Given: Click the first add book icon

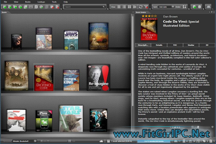Looking at the screenshot, I should pyautogui.click(x=4, y=7).
